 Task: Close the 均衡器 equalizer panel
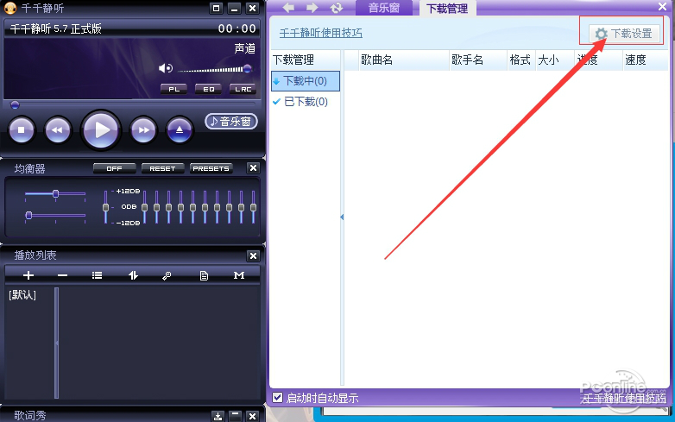pos(253,167)
